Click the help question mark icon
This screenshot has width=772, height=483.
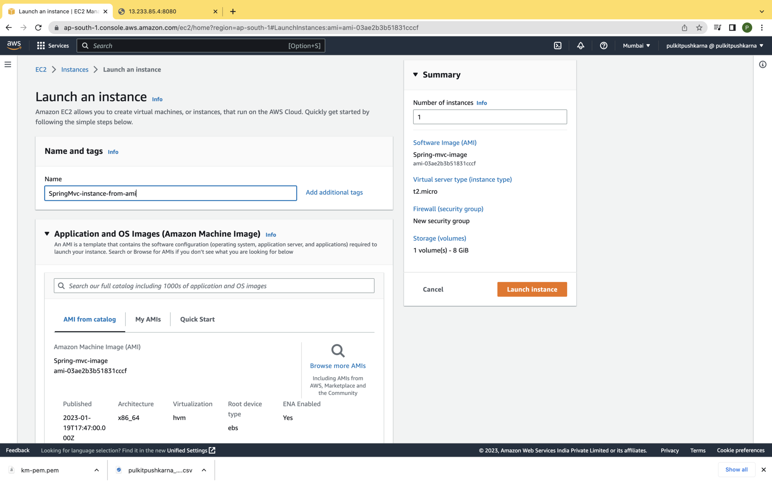point(603,45)
